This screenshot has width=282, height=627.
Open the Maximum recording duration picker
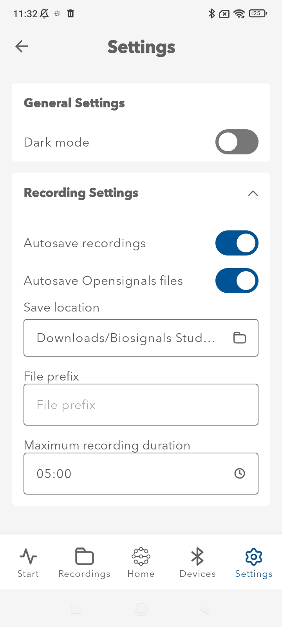[x=141, y=473]
